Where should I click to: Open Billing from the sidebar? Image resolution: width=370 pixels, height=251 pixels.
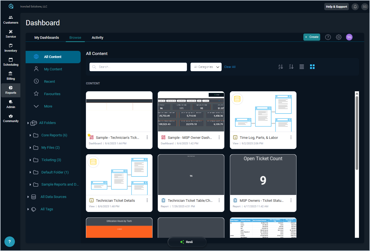click(11, 76)
